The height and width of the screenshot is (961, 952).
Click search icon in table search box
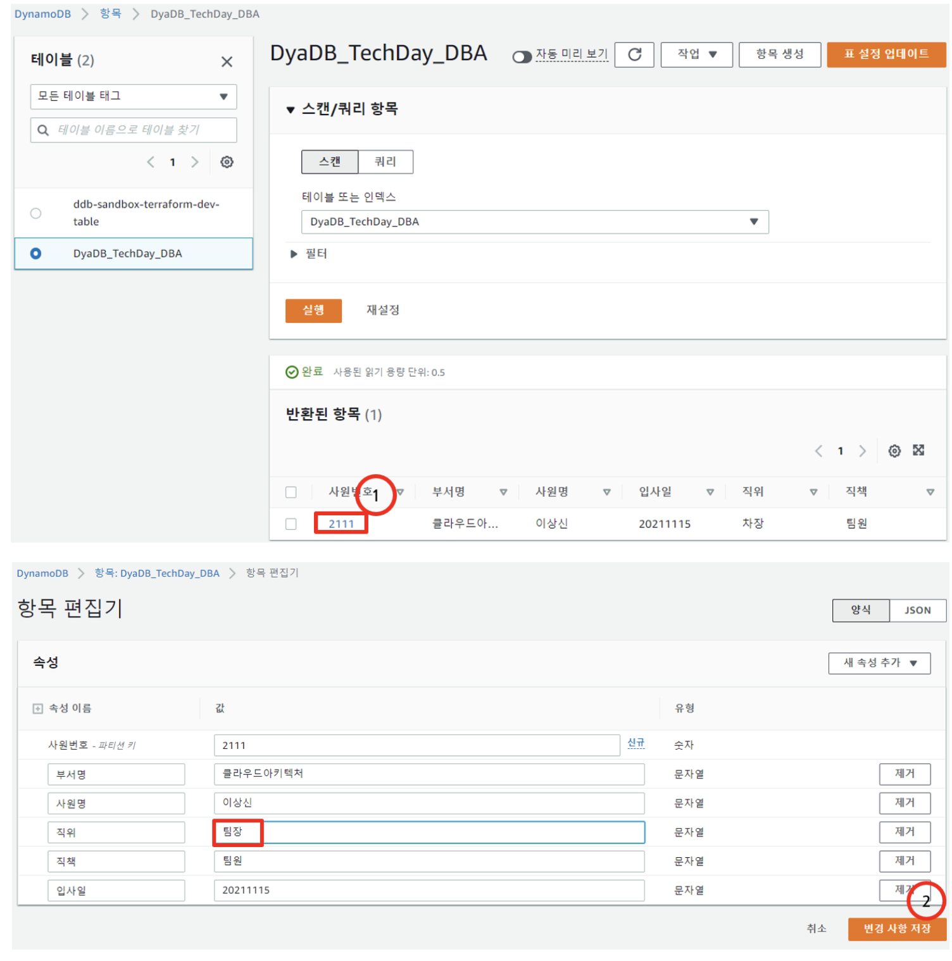pos(43,130)
